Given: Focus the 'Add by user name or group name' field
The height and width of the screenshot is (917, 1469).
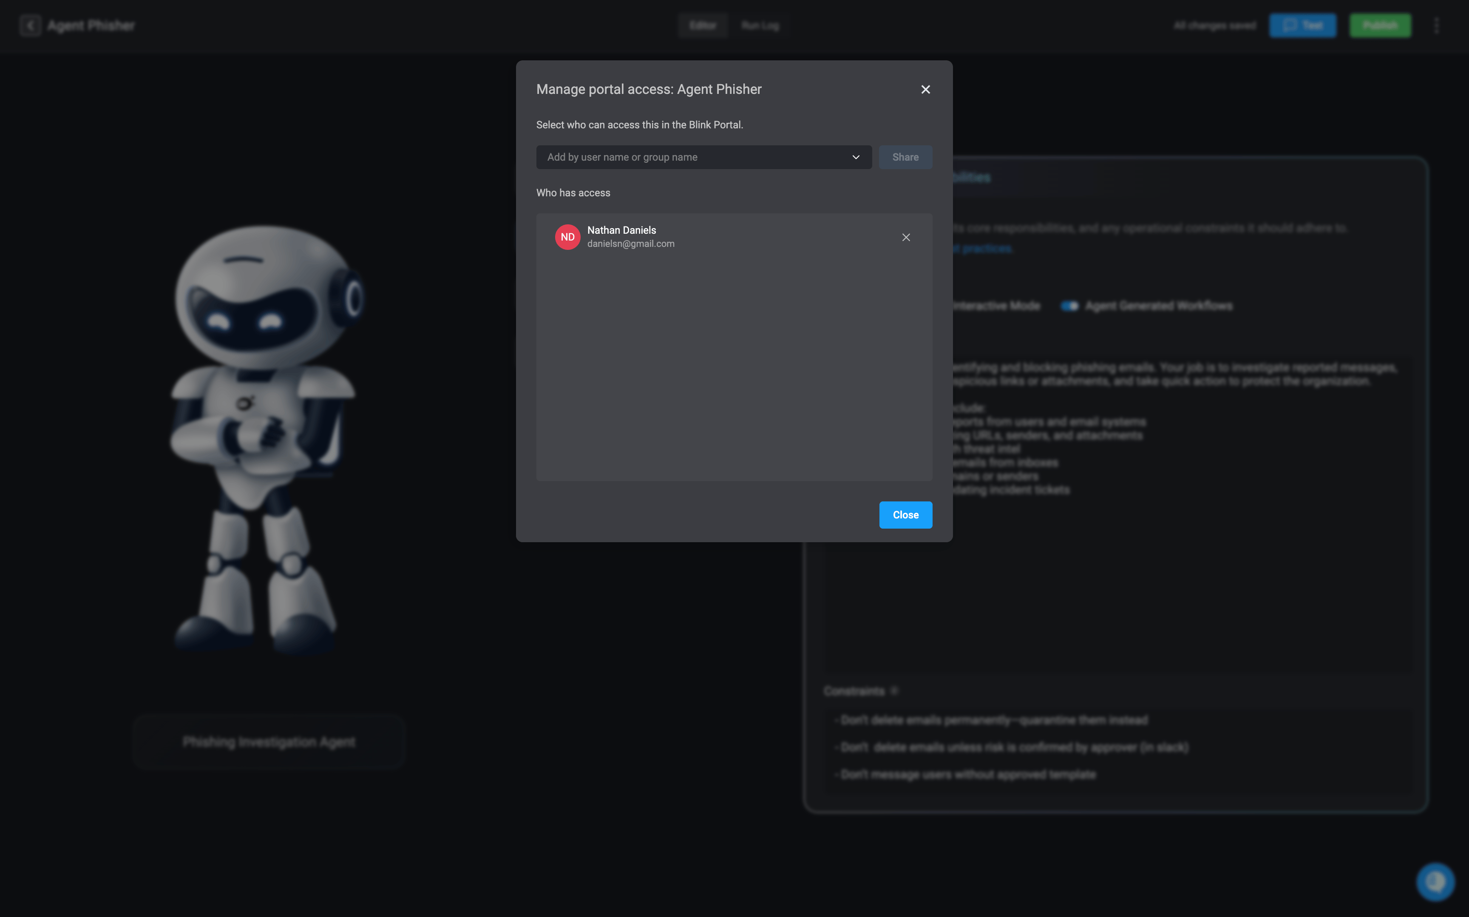Looking at the screenshot, I should pyautogui.click(x=703, y=157).
